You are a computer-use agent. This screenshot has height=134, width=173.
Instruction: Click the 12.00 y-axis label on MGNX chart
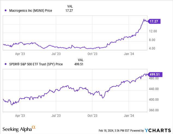(153, 31)
